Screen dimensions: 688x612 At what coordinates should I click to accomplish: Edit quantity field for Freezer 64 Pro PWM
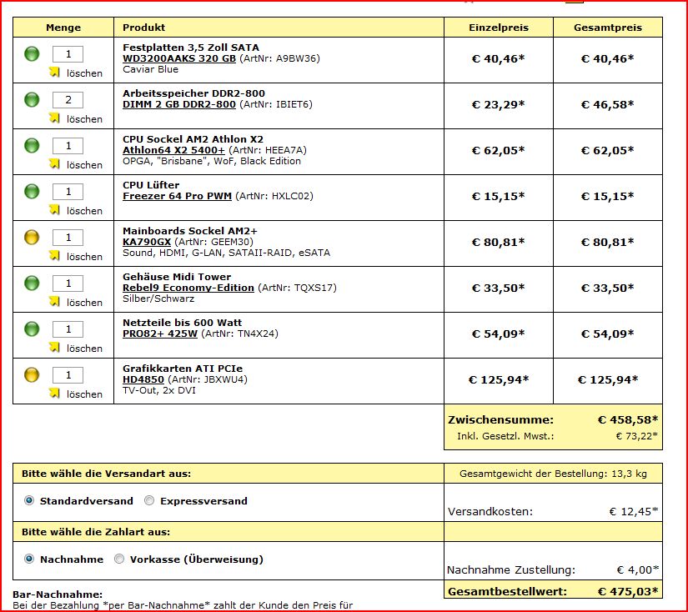pyautogui.click(x=68, y=191)
